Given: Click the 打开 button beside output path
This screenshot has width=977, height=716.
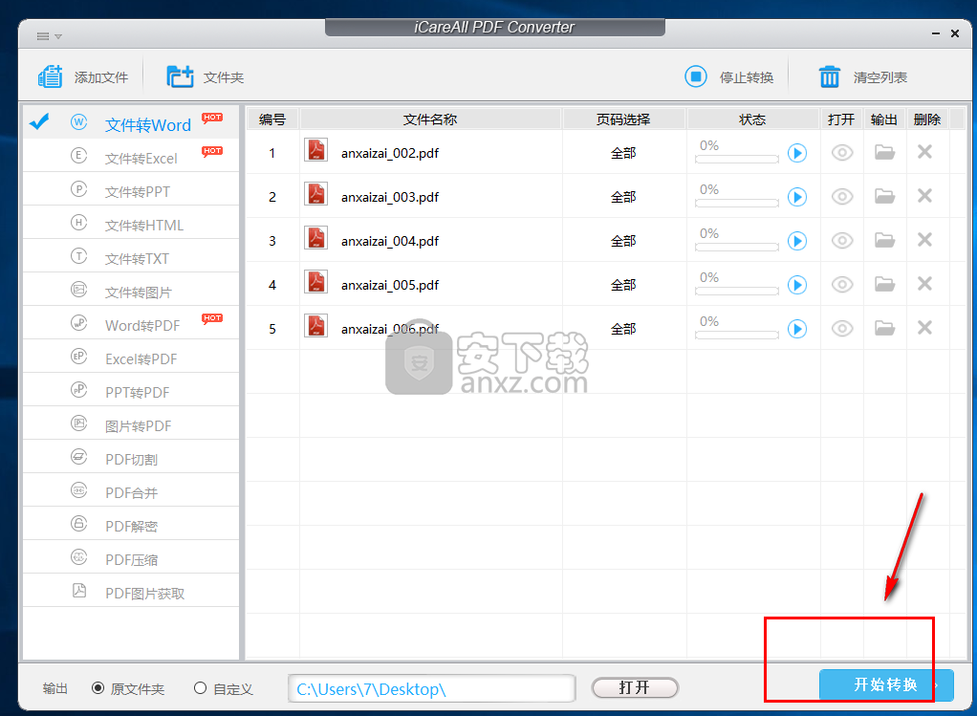Looking at the screenshot, I should tap(635, 687).
